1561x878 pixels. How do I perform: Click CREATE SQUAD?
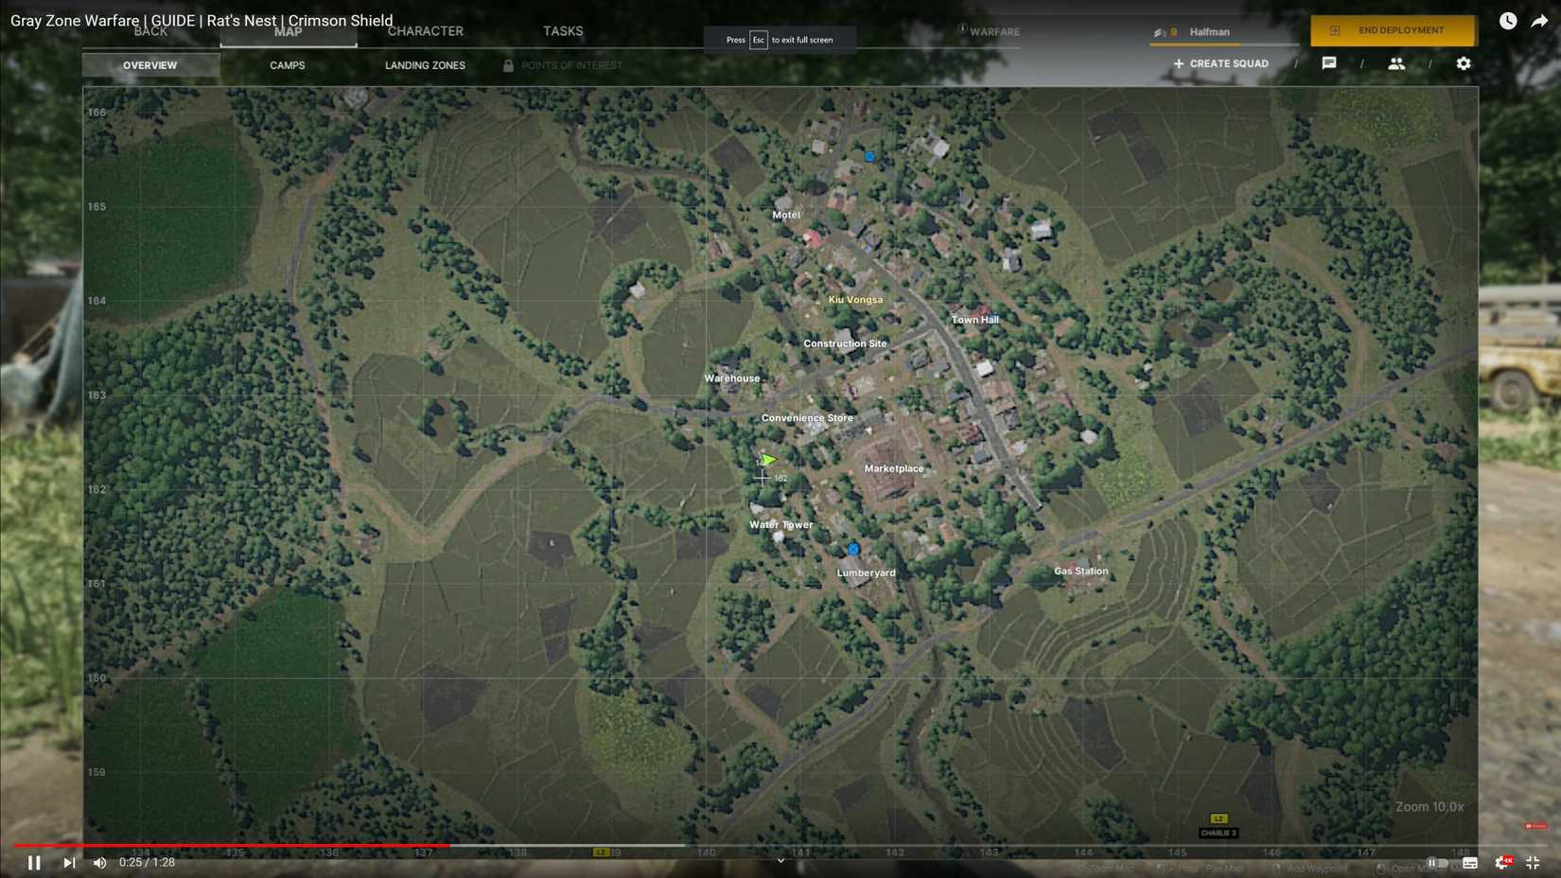click(1220, 63)
